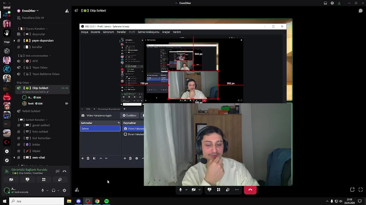
Task: Click the noise suppression icon in voice panel
Action: [57, 171]
